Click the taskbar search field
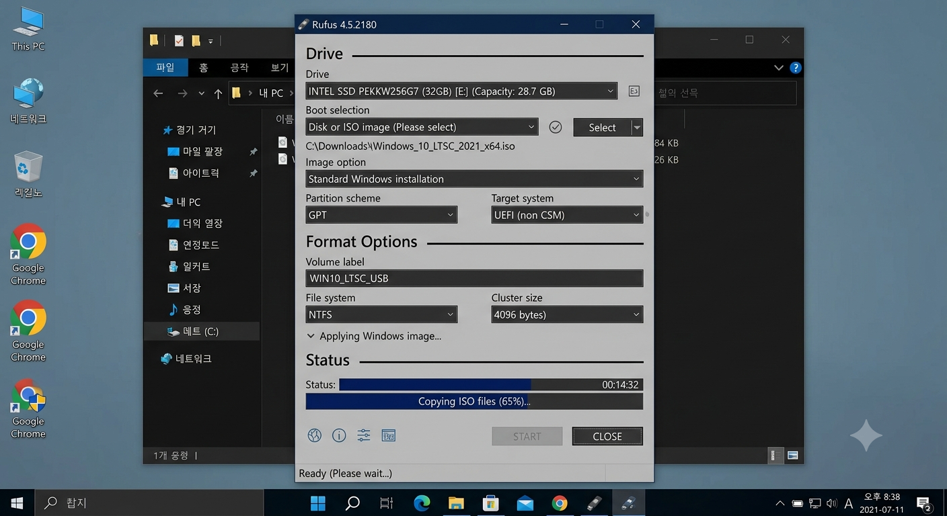This screenshot has width=947, height=516. click(x=149, y=503)
